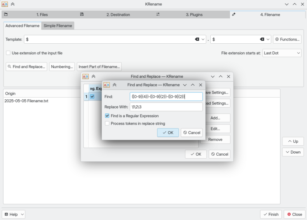This screenshot has height=220, width=307.
Task: Click the partially hidden Load Settings button
Action: click(x=218, y=103)
